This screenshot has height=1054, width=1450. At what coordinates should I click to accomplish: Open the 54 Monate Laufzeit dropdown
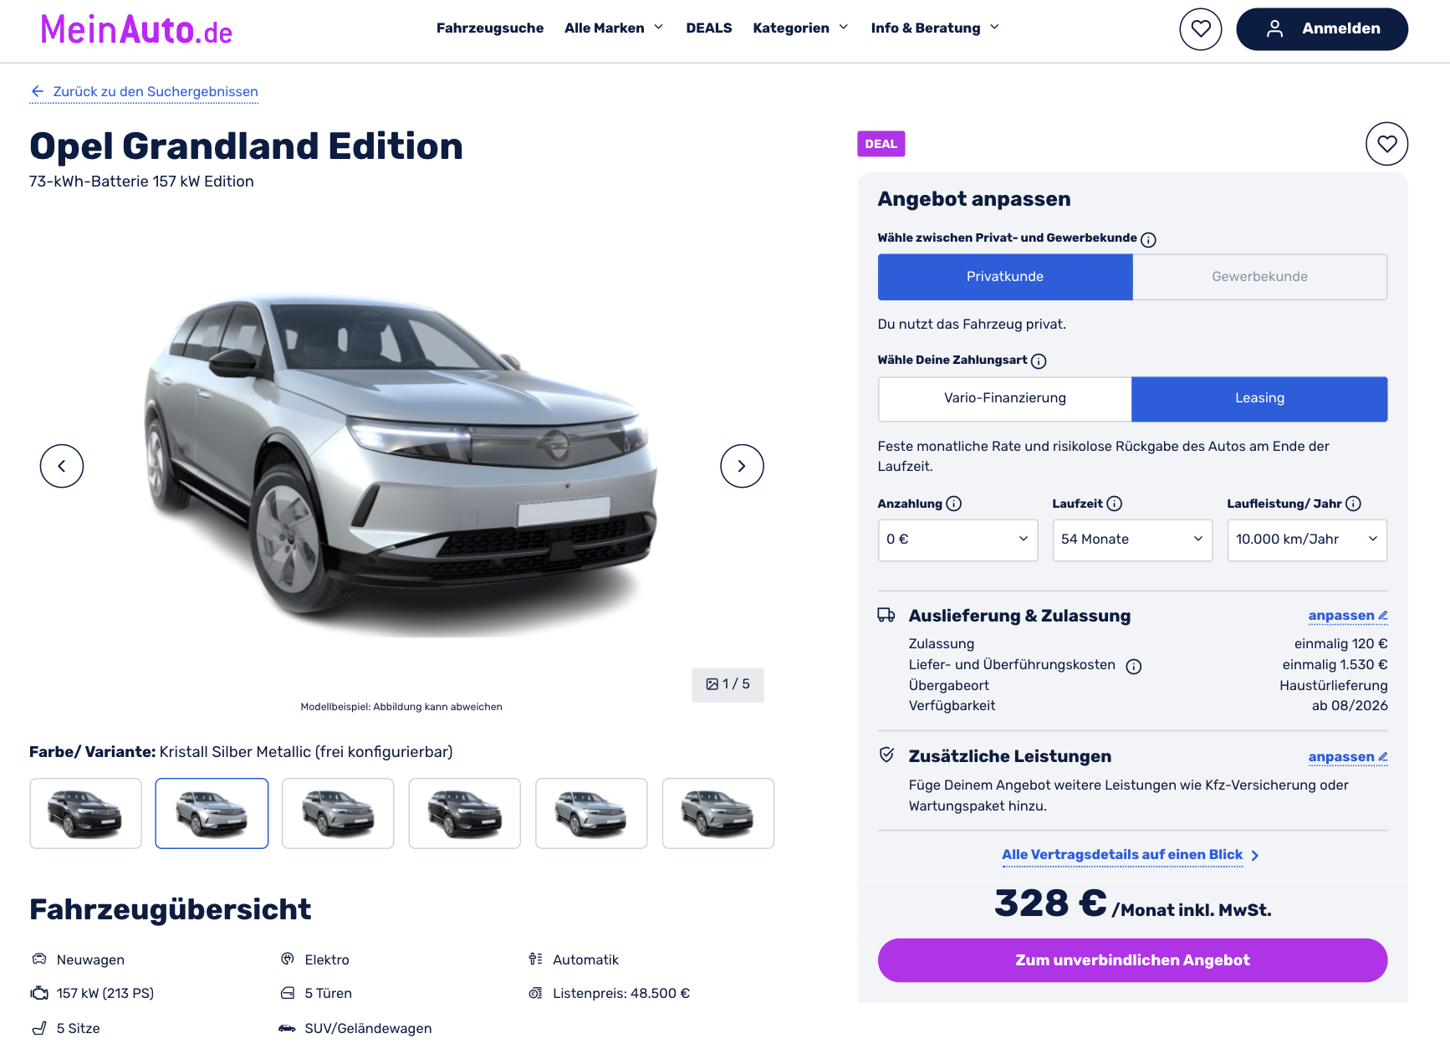(x=1132, y=540)
